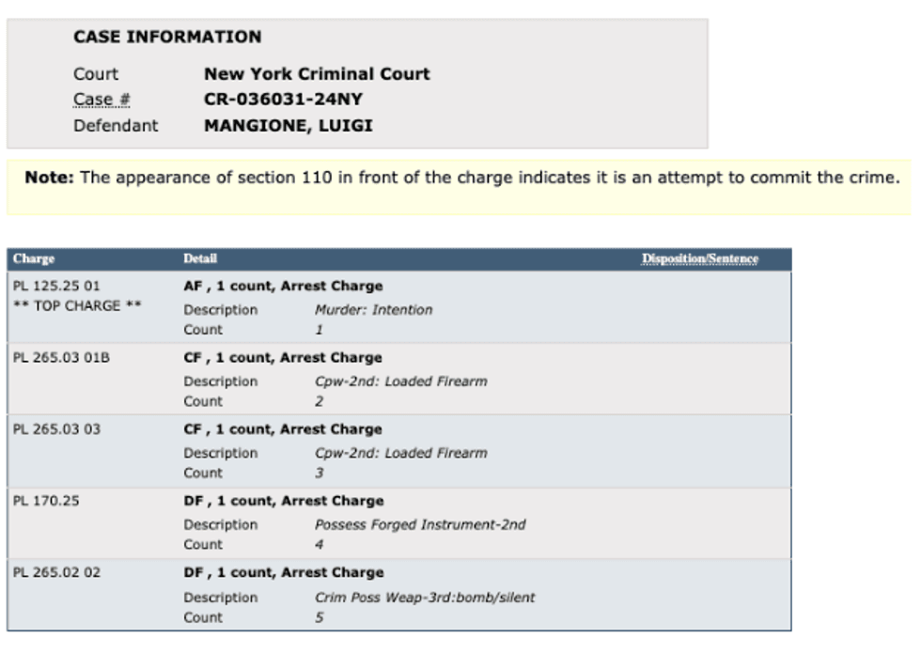Click Crim Poss Weap-3rd:bomb/silent description
921x653 pixels.
[425, 598]
